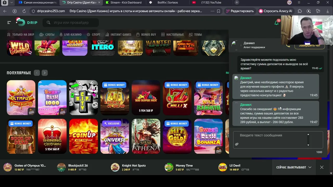Open Legacy of Dead game
The height and width of the screenshot is (187, 333).
pos(115,98)
